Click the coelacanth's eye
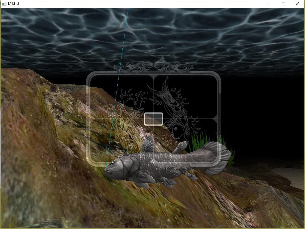The image size is (305, 229). pyautogui.click(x=112, y=164)
